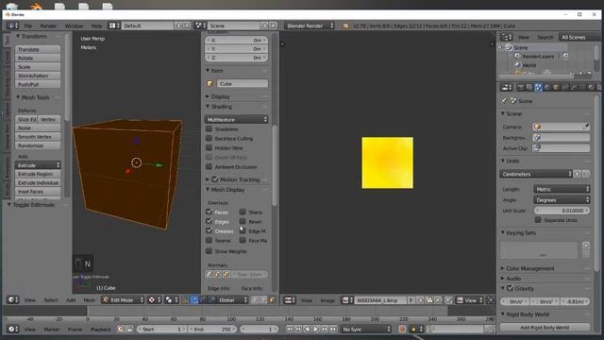Select the Scene properties tab icon
Viewport: 604px width, 340px height.
tap(538, 88)
